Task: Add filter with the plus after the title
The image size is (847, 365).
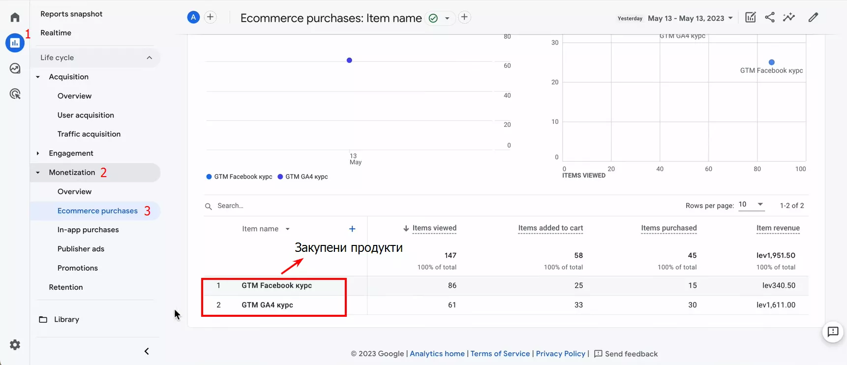Action: coord(464,17)
